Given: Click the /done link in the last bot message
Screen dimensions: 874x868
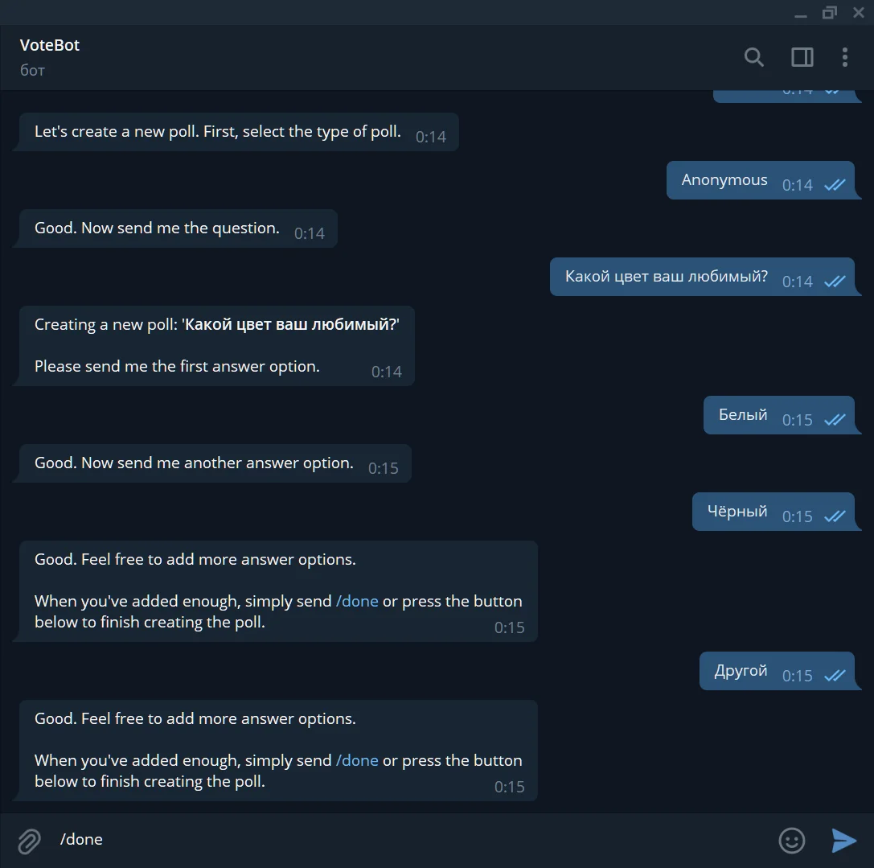Looking at the screenshot, I should point(357,759).
